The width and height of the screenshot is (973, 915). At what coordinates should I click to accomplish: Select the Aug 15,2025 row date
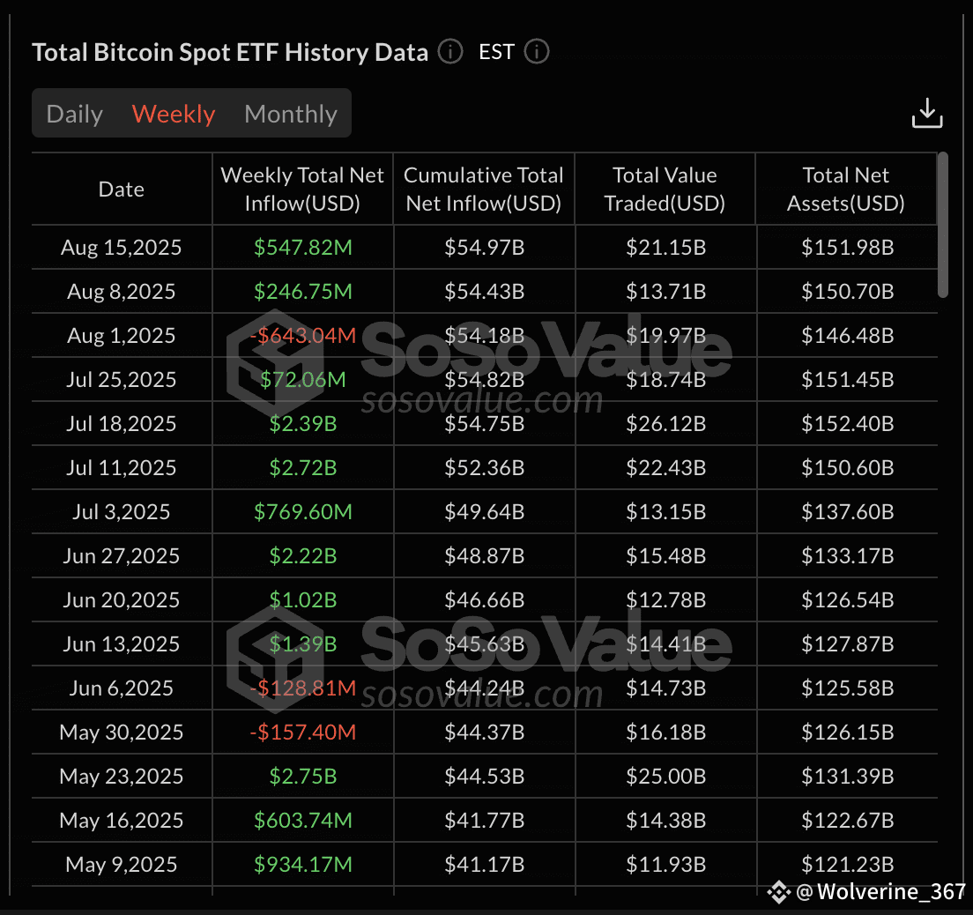tap(121, 247)
